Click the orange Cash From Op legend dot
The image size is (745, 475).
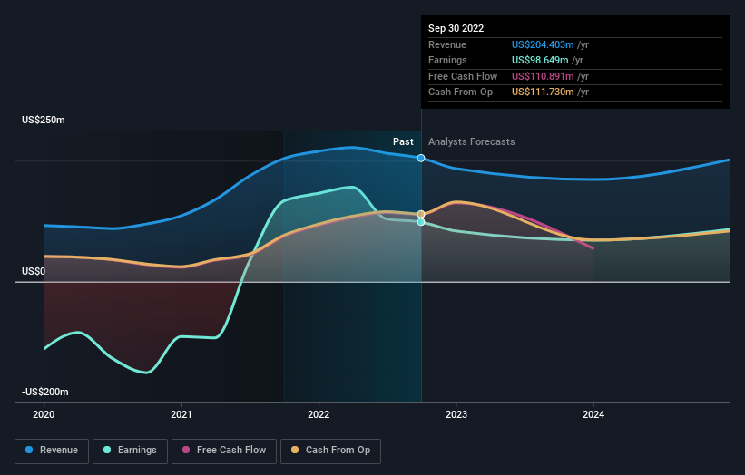(x=295, y=450)
